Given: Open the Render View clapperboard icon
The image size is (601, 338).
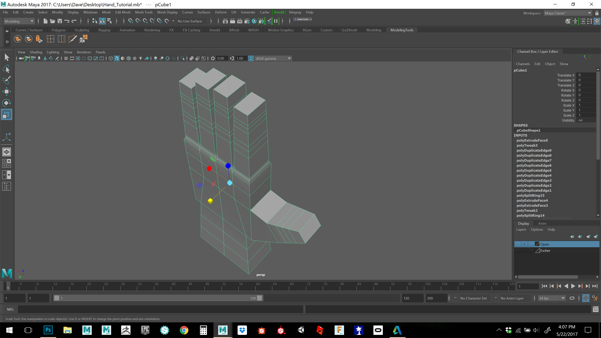Looking at the screenshot, I should point(225,21).
